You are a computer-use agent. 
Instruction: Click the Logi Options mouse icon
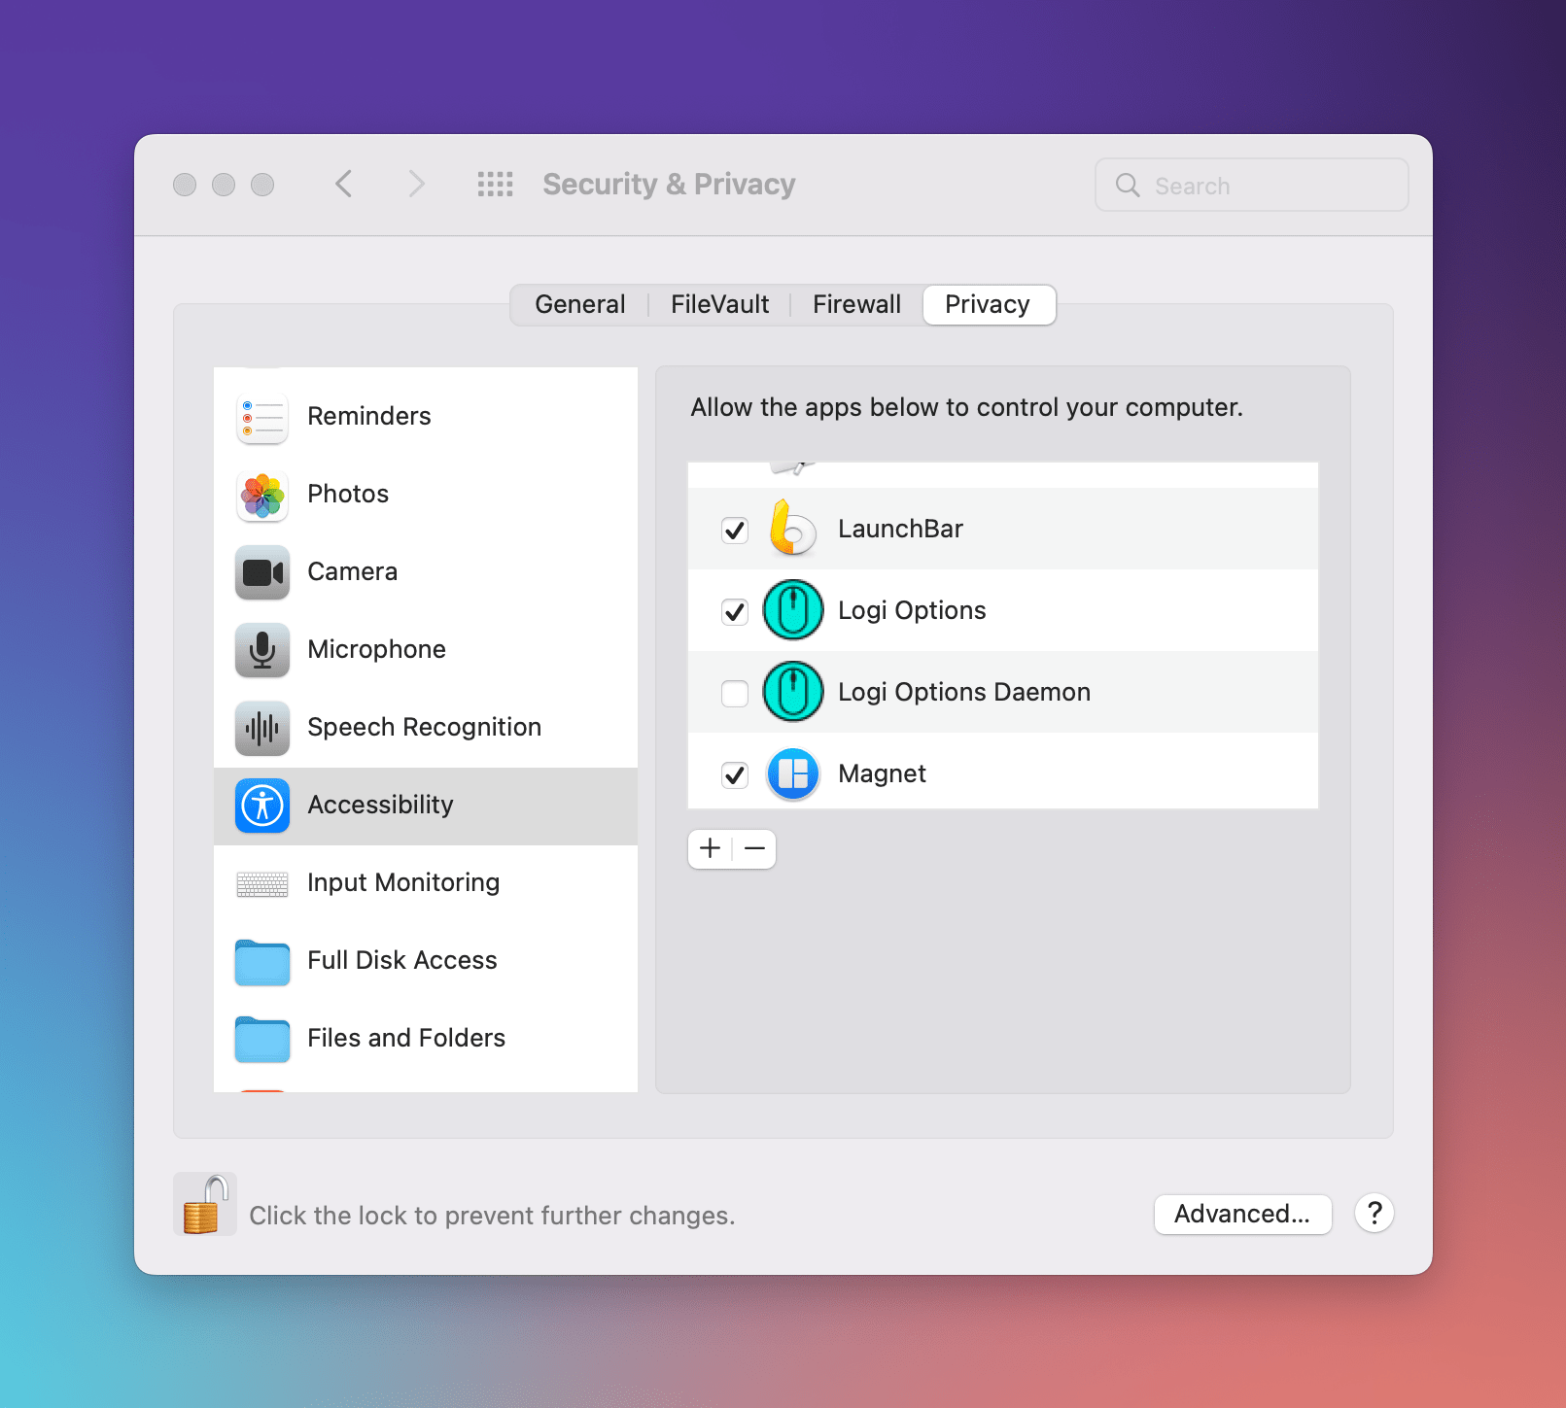pyautogui.click(x=793, y=610)
